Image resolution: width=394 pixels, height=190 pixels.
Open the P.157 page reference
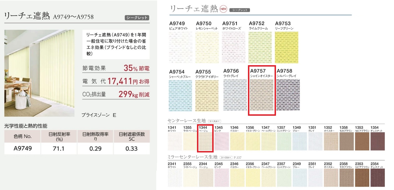point(237,157)
